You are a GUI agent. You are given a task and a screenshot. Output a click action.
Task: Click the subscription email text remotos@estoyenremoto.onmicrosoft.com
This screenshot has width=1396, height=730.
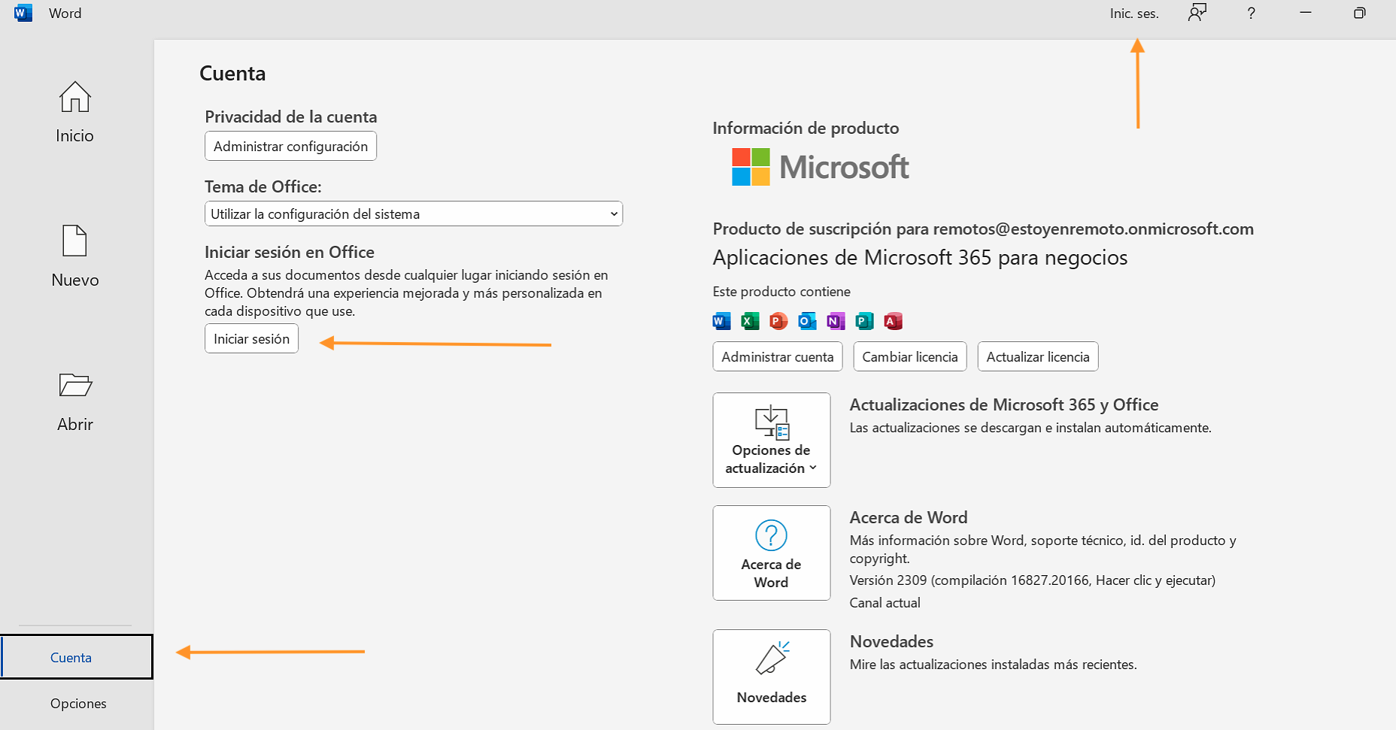coord(1094,229)
